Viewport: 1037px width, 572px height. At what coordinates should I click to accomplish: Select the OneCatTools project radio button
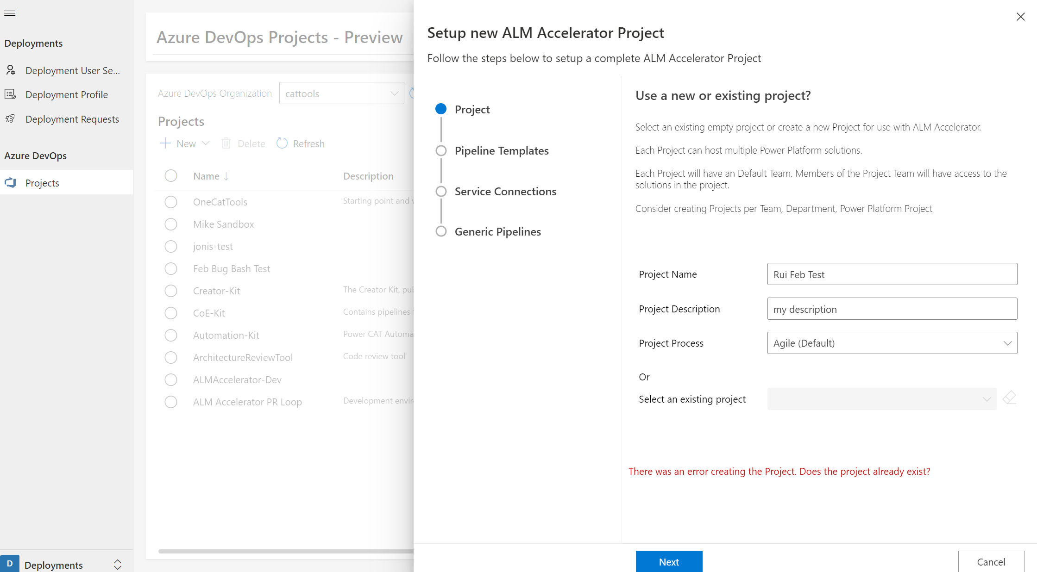point(171,202)
